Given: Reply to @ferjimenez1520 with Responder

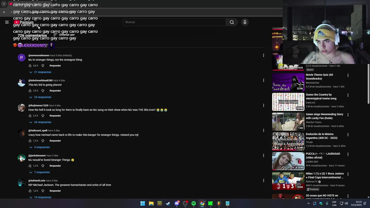Looking at the screenshot, I should 55,116.
